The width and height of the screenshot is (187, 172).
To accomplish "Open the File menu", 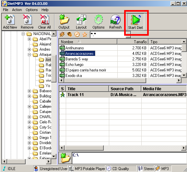I will coord(6,10).
